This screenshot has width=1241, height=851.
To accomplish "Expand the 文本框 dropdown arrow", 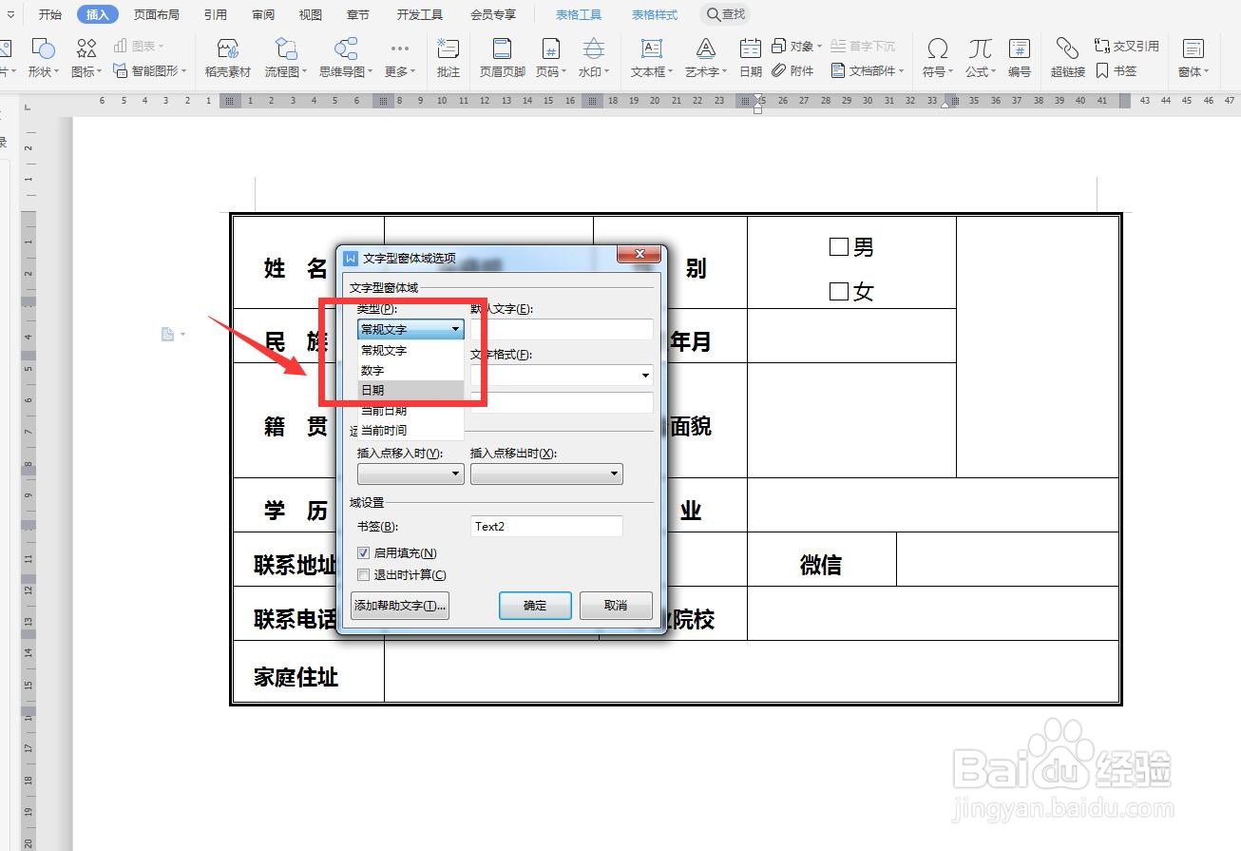I will (x=672, y=72).
